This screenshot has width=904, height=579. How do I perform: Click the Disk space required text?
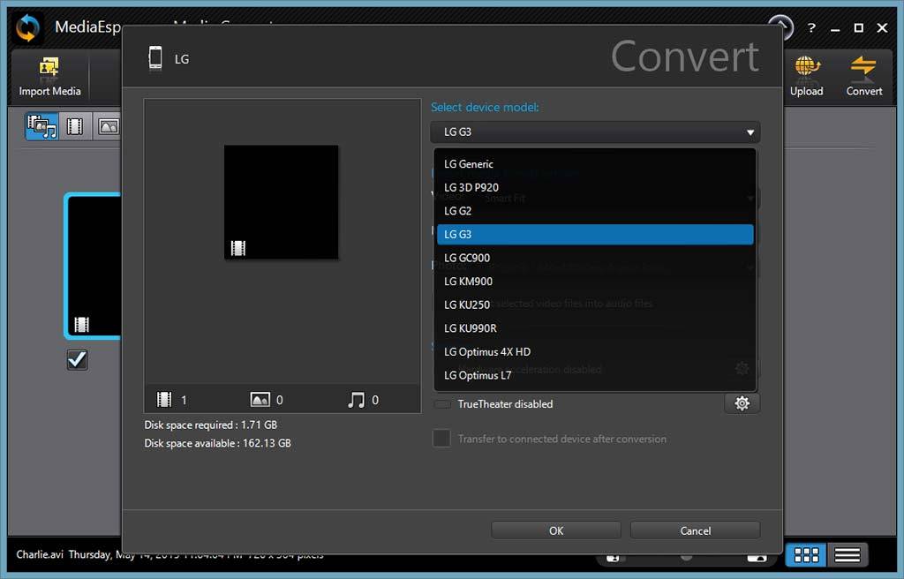pyautogui.click(x=210, y=425)
